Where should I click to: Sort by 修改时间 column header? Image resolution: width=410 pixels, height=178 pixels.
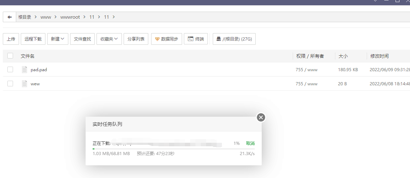[x=379, y=56]
